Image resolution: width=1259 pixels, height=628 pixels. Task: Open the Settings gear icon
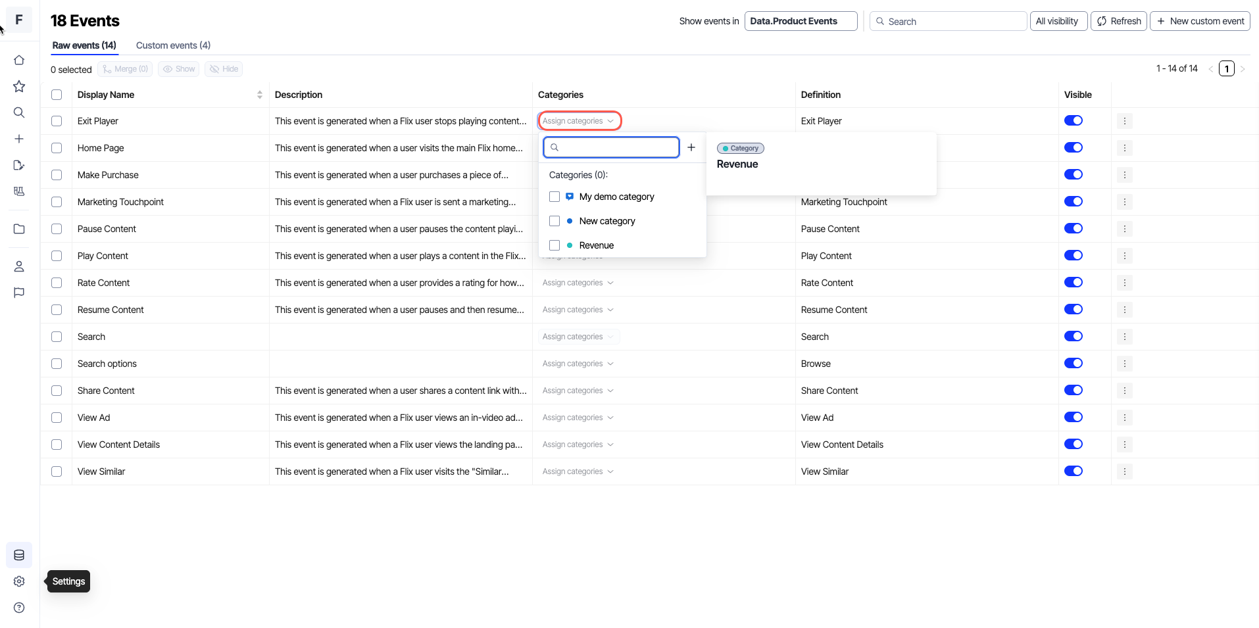tap(19, 581)
